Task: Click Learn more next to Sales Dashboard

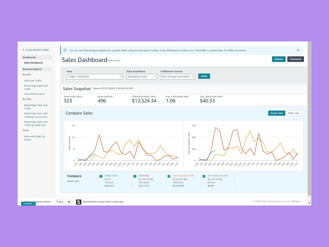Action: pos(114,61)
